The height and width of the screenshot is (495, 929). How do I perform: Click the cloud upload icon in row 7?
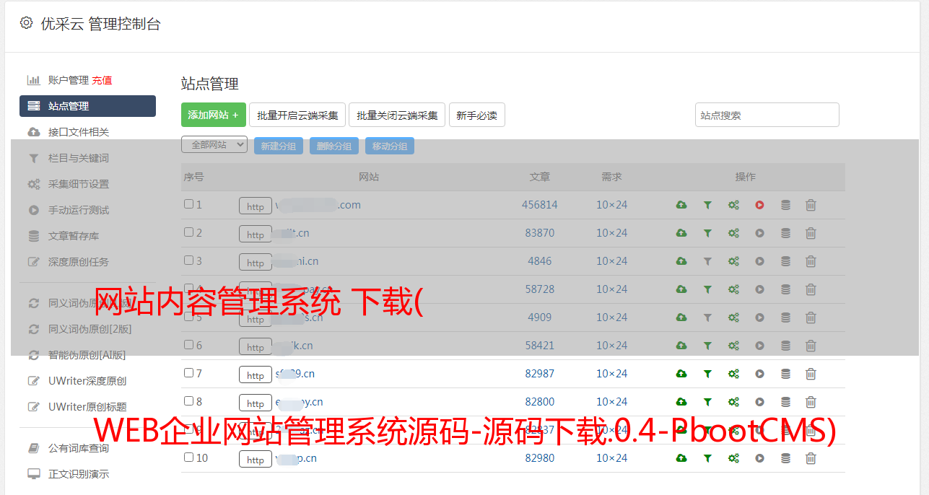tap(681, 374)
